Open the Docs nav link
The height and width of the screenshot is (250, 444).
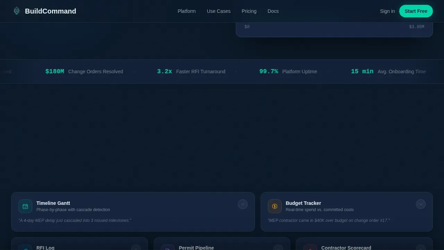coord(273,11)
